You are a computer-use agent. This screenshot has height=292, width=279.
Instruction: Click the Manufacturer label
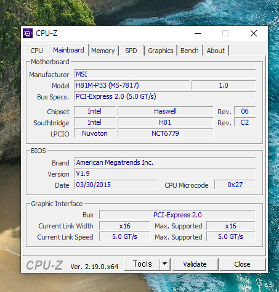[49, 75]
